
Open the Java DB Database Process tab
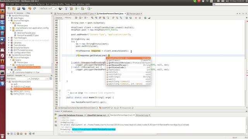pos(71,115)
